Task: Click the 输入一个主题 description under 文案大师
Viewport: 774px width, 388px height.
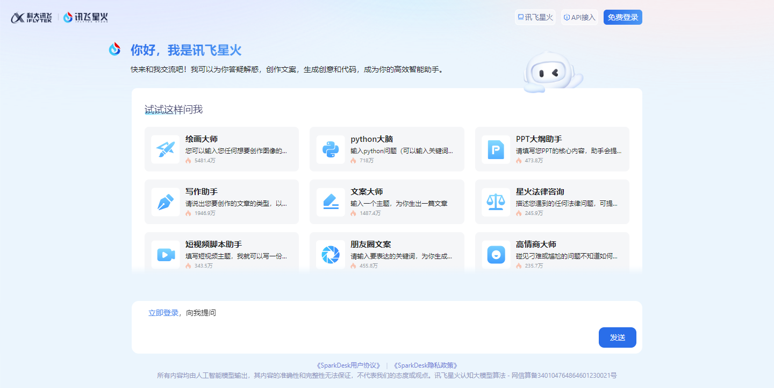Action: [399, 204]
